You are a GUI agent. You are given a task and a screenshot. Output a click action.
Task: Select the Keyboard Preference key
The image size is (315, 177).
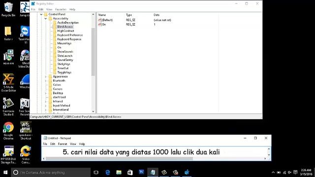click(x=70, y=35)
